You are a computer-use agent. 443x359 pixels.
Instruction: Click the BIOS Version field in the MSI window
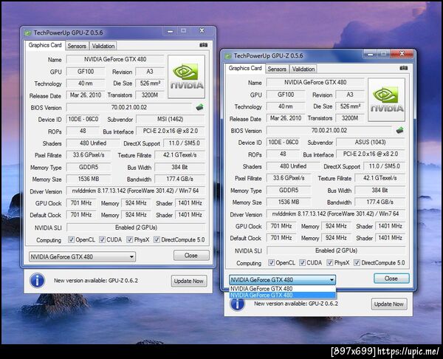[x=129, y=107]
